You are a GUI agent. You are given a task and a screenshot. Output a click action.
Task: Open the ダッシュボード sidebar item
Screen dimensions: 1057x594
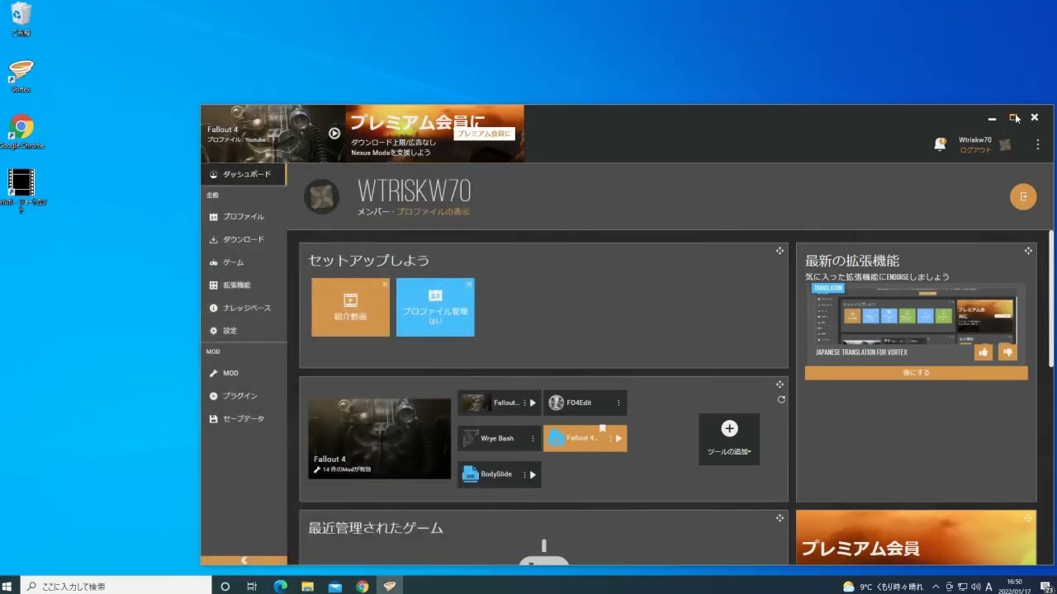[244, 174]
